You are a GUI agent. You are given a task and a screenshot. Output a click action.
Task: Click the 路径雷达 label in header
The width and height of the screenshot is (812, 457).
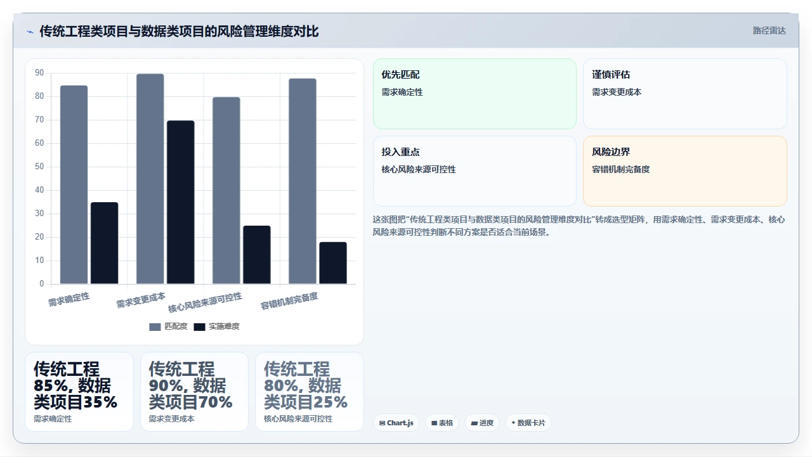[x=769, y=30]
